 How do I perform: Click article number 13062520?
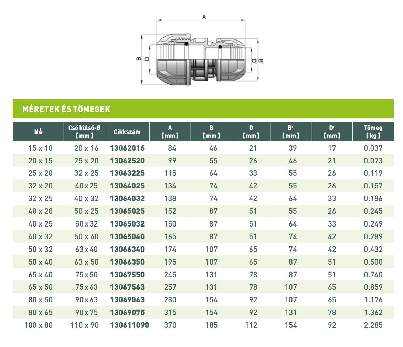coord(127,161)
